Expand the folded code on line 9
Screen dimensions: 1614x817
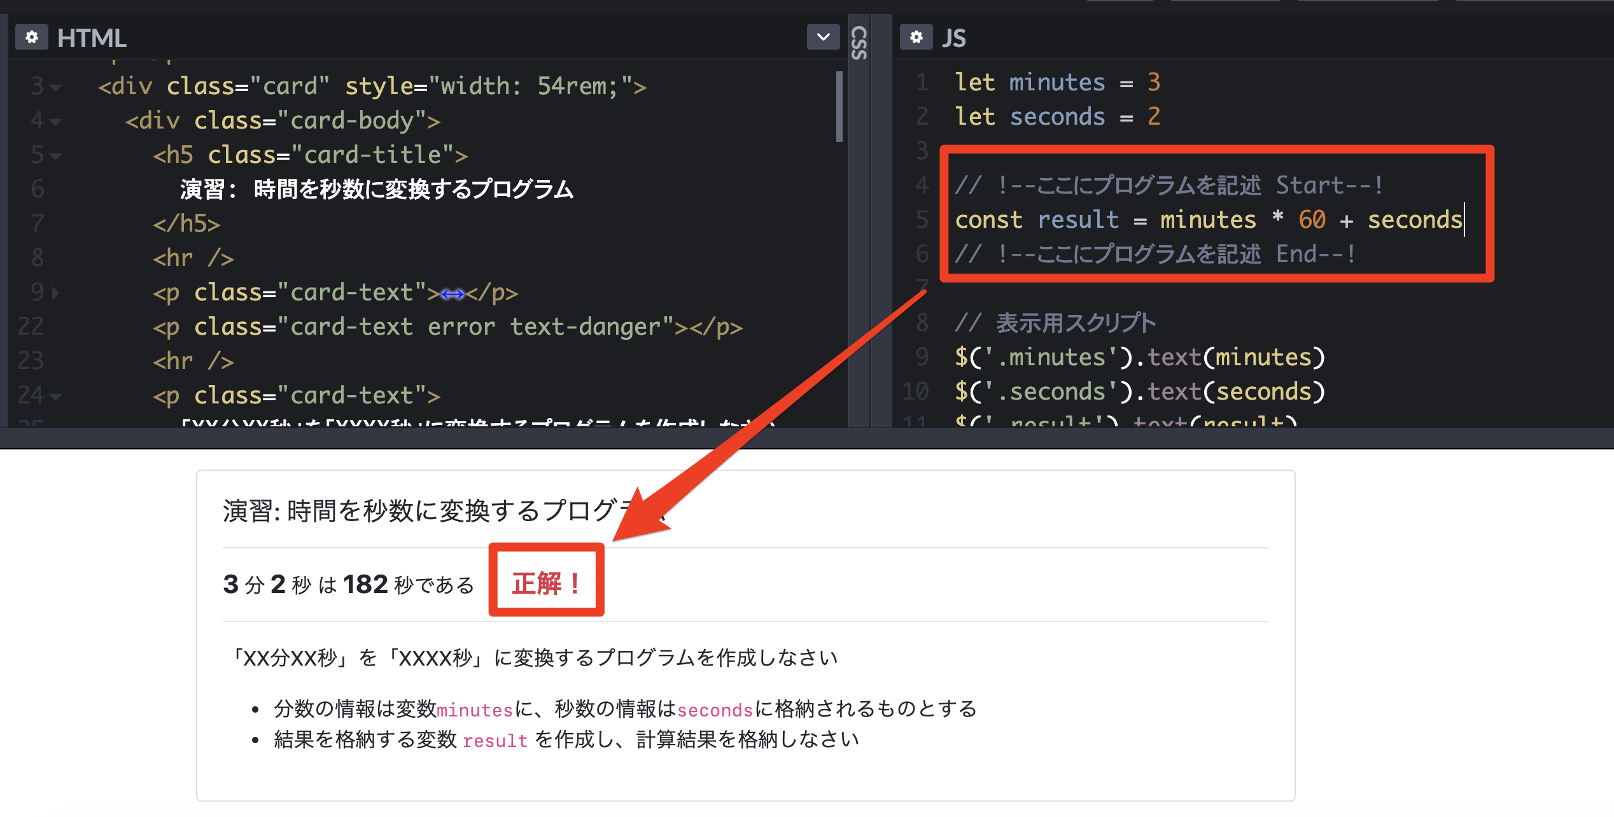[56, 293]
